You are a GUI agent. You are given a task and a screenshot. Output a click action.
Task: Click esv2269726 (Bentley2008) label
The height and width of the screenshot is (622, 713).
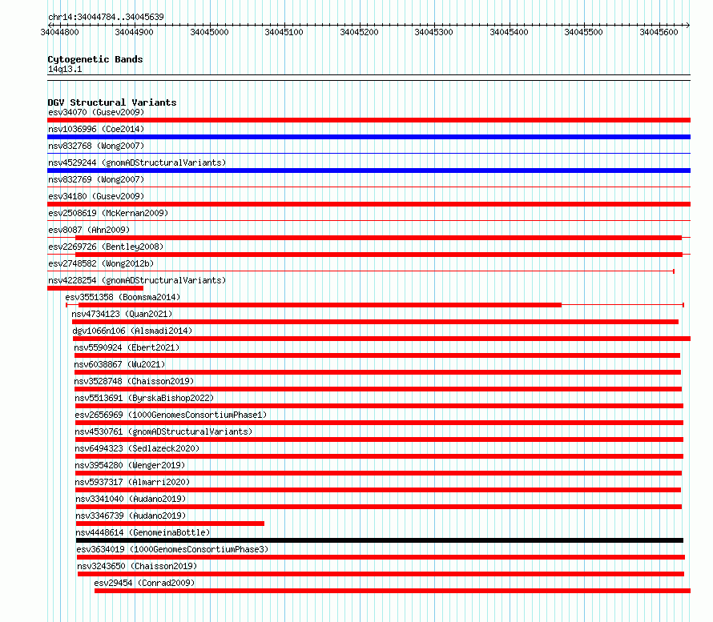point(106,247)
